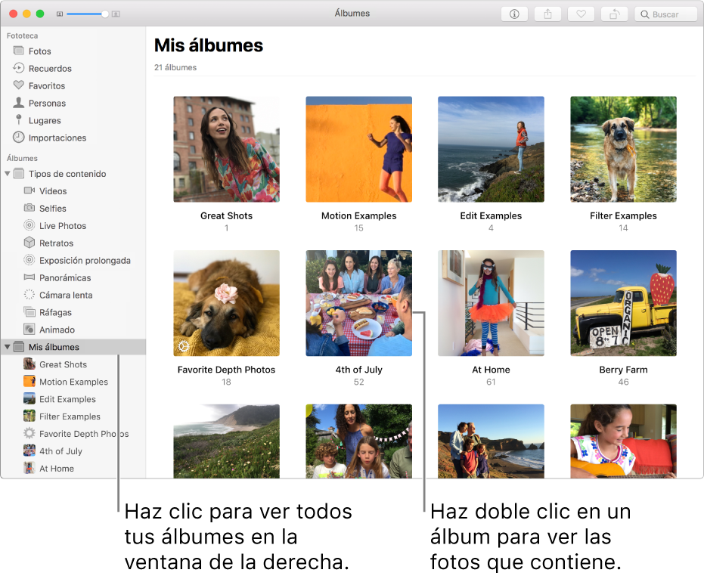Click the Share icon in toolbar
Screen dimensions: 704x579
click(x=547, y=14)
